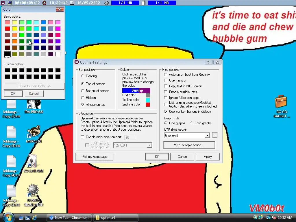Apply the Uptimer4 settings
Viewport: 296px width, 222px height.
coord(208,156)
